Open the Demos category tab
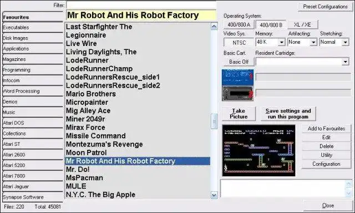Image resolution: width=355 pixels, height=213 pixels. [x=33, y=102]
